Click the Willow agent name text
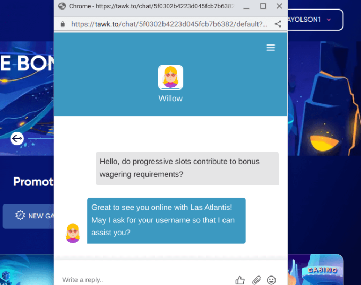The height and width of the screenshot is (285, 361). 170,99
